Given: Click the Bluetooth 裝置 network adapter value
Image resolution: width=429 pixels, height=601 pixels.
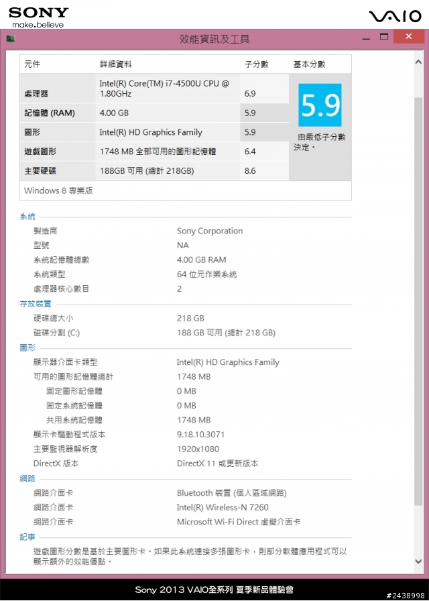Looking at the screenshot, I should click(232, 493).
